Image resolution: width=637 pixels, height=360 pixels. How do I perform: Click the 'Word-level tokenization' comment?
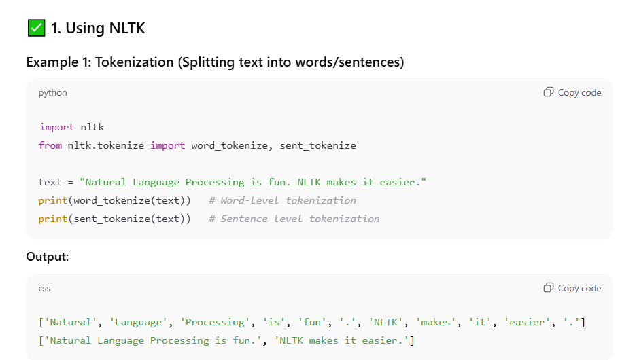pyautogui.click(x=282, y=200)
